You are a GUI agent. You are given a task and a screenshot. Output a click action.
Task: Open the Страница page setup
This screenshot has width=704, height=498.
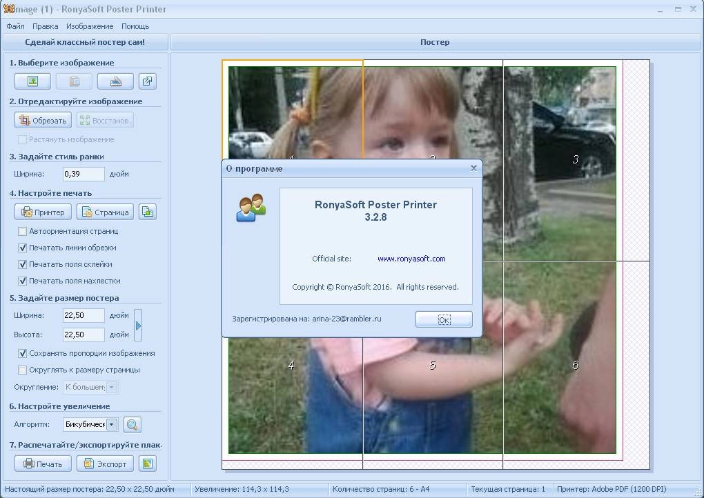[x=105, y=212]
